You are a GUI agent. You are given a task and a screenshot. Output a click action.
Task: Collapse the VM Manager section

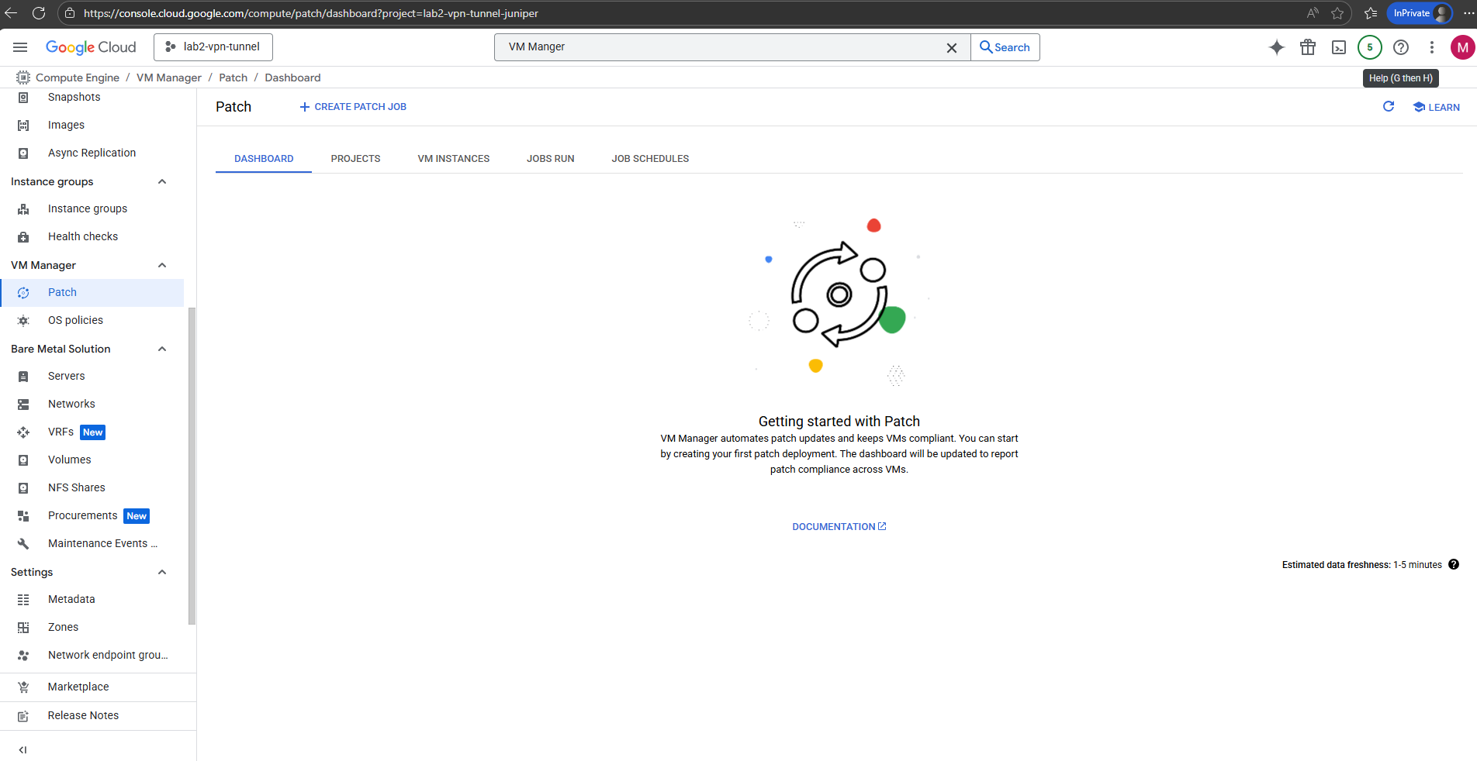162,265
